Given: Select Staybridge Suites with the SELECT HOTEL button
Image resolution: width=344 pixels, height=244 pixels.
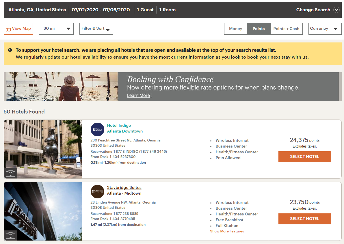Looking at the screenshot, I should pos(304,219).
